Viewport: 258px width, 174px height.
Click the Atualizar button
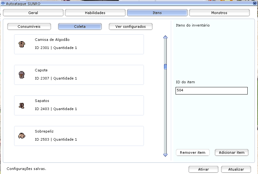236,169
